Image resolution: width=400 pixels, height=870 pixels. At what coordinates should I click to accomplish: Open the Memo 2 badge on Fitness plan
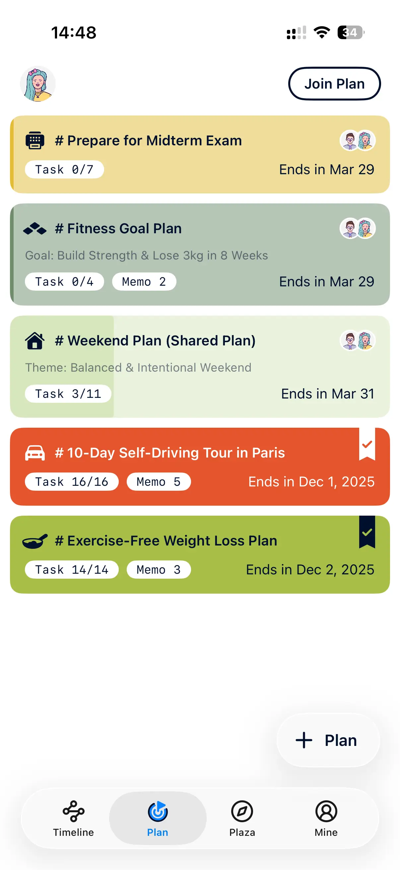coord(144,281)
